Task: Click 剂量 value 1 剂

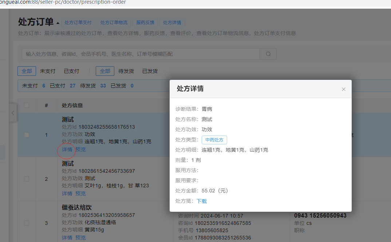Action: (x=196, y=160)
